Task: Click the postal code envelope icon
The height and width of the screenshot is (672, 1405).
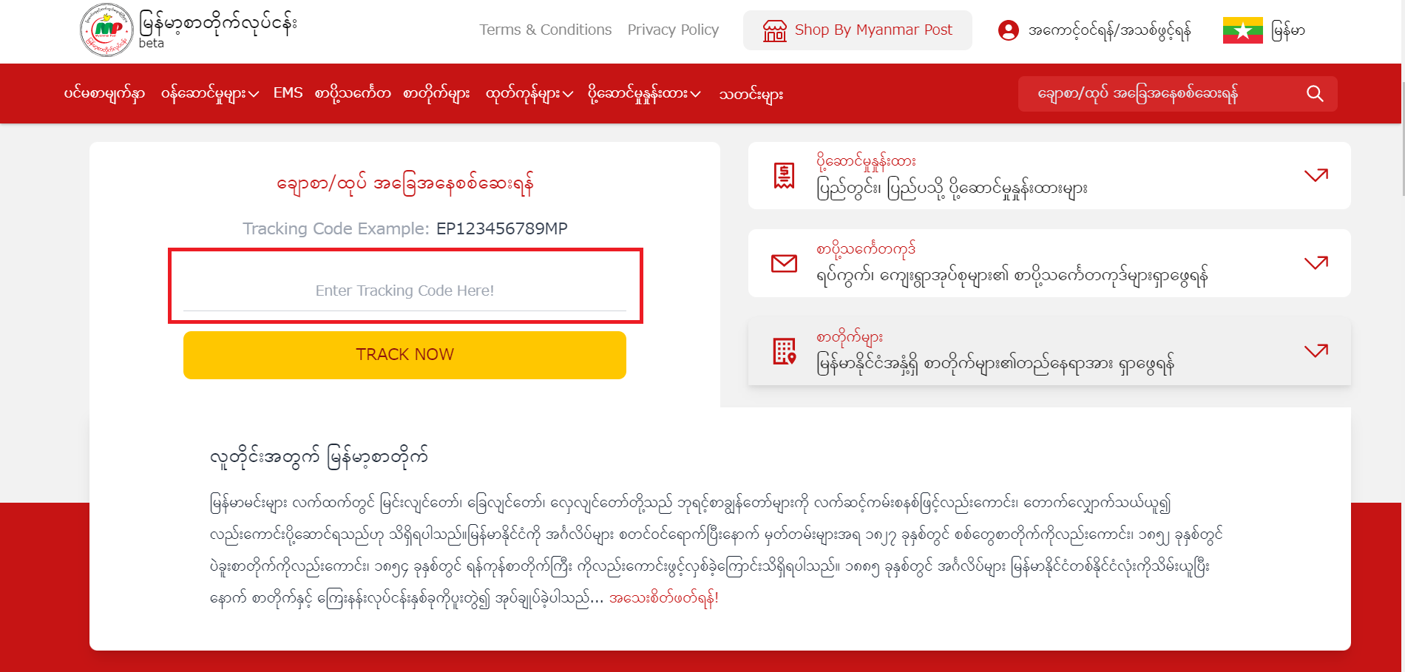Action: [784, 263]
